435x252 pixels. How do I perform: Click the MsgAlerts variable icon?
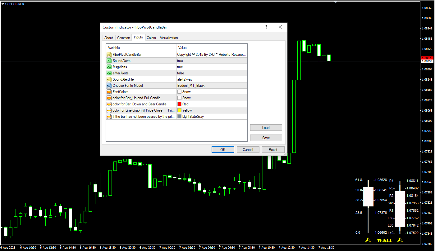click(x=109, y=67)
